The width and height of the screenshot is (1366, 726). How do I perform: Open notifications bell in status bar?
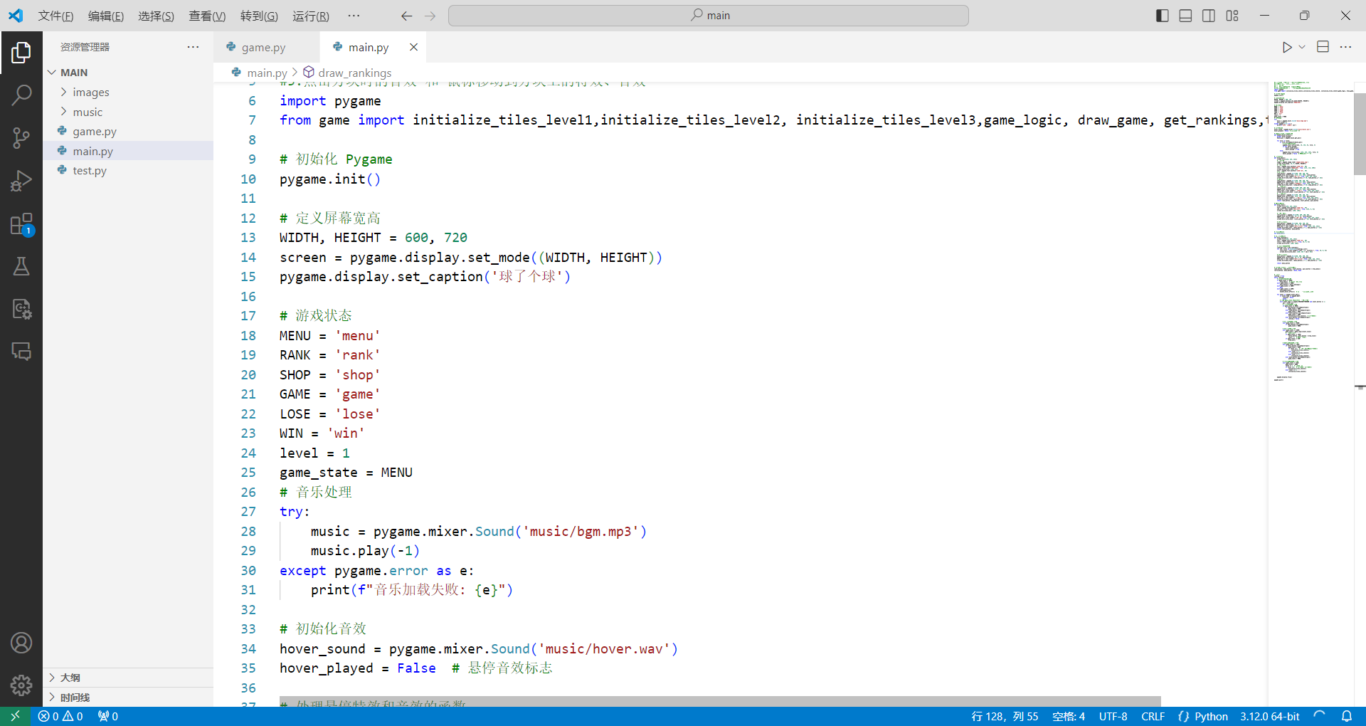point(1347,716)
